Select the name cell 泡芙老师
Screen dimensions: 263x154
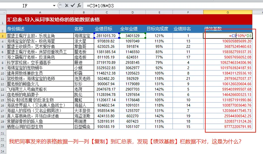(x=84, y=79)
